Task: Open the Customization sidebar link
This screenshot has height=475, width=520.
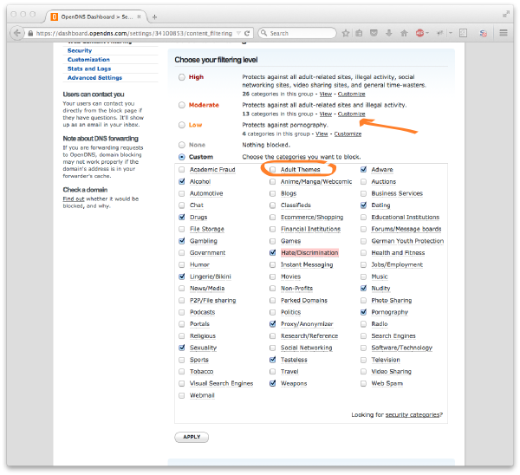Action: 88,59
